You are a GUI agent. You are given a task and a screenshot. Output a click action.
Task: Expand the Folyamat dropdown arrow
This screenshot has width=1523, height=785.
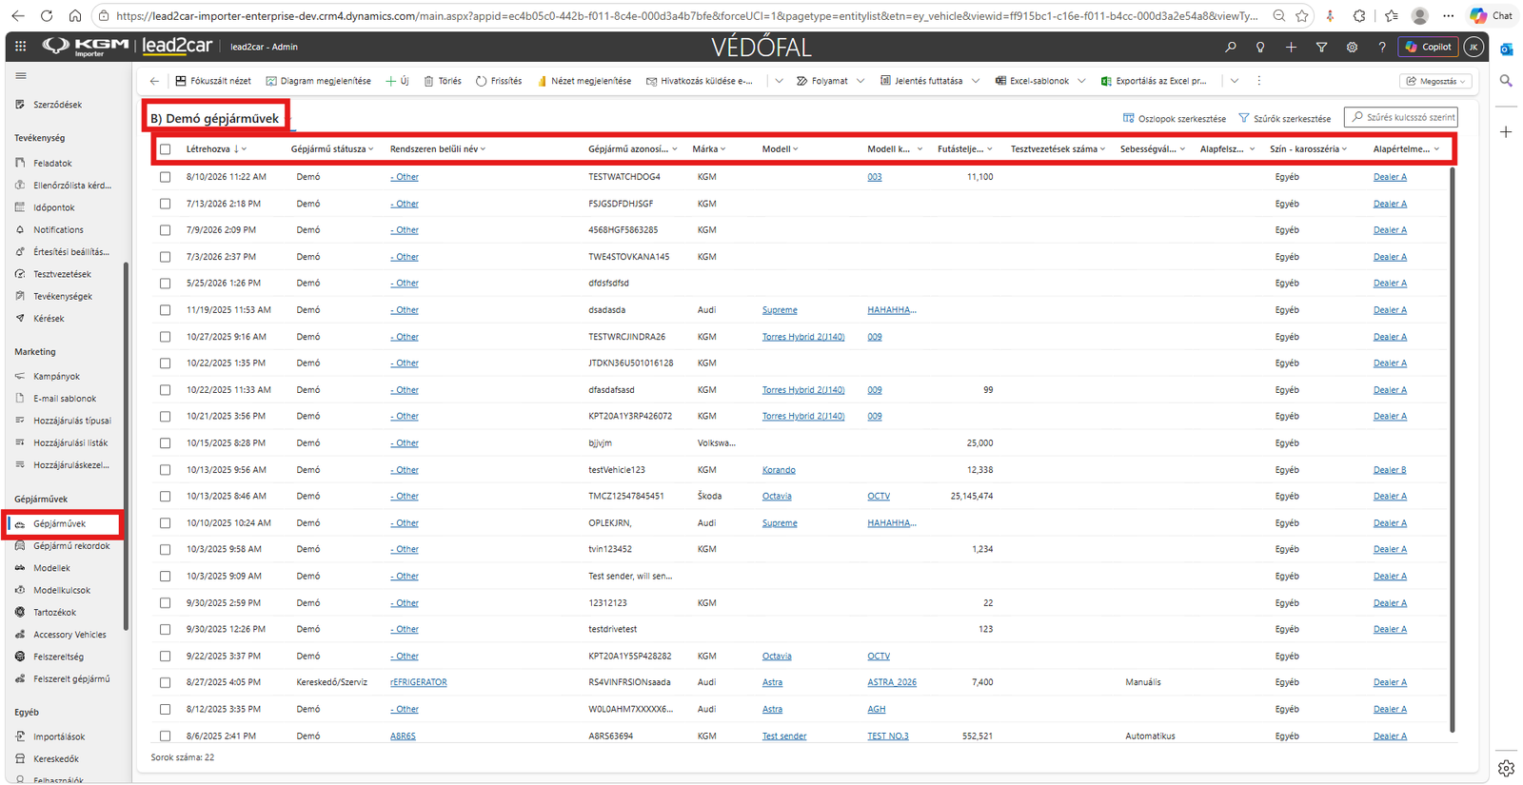860,81
